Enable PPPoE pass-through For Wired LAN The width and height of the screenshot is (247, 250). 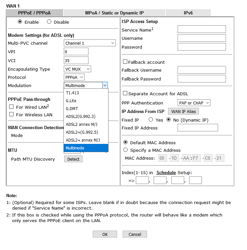(x=12, y=107)
